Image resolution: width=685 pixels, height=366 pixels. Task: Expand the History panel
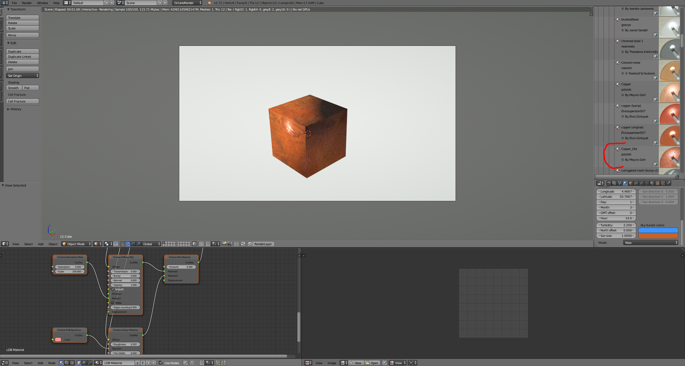pos(16,109)
